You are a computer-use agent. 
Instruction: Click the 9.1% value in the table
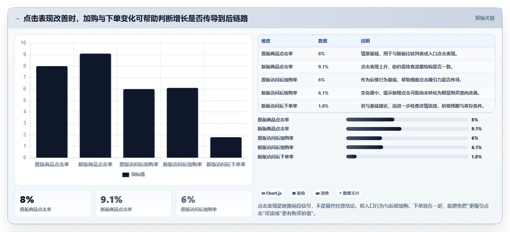coord(323,67)
